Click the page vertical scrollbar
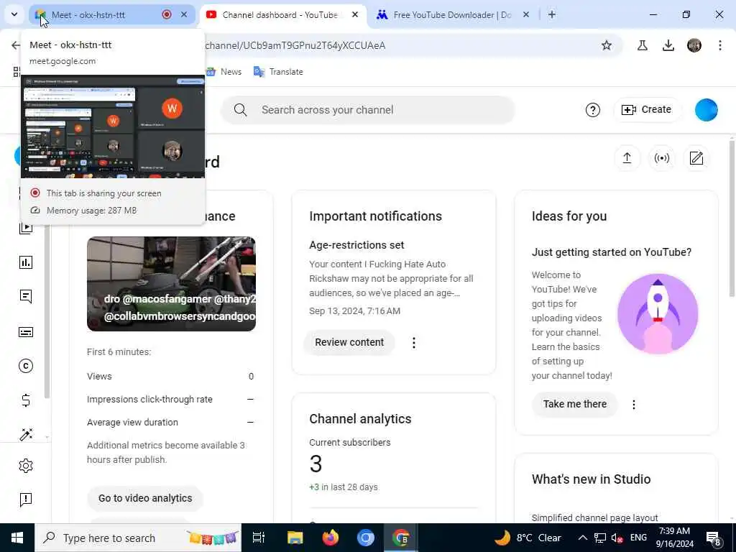This screenshot has width=736, height=552. pos(732,218)
